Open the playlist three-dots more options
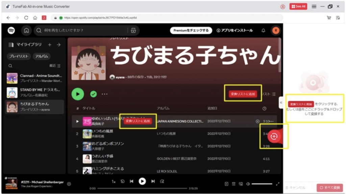This screenshot has width=346, height=194. pyautogui.click(x=105, y=94)
